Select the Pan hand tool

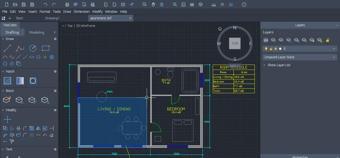[x=153, y=5]
